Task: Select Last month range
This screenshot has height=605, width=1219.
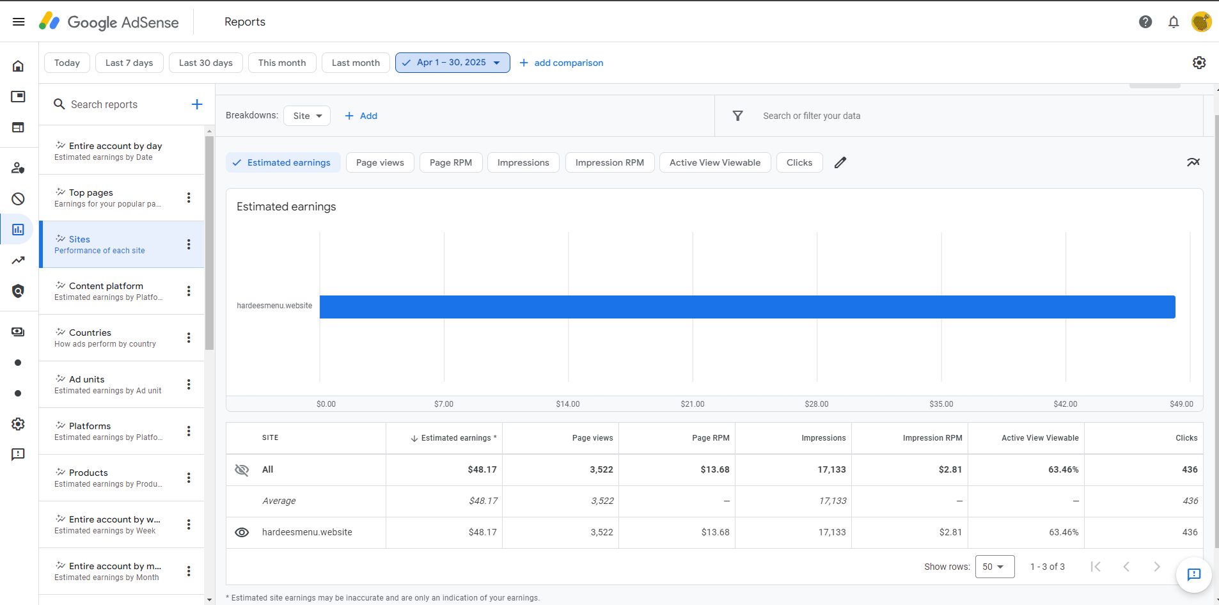Action: tap(356, 63)
